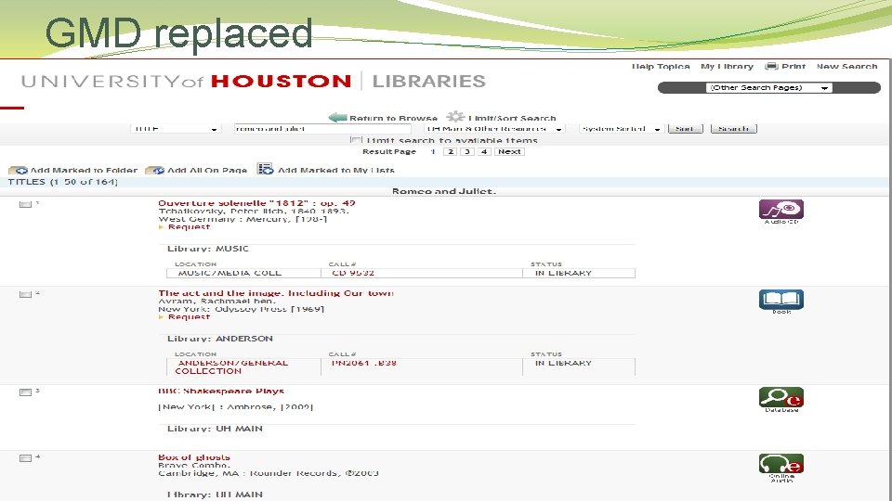
Task: Click call number PN2061 .B38
Action: pos(363,363)
